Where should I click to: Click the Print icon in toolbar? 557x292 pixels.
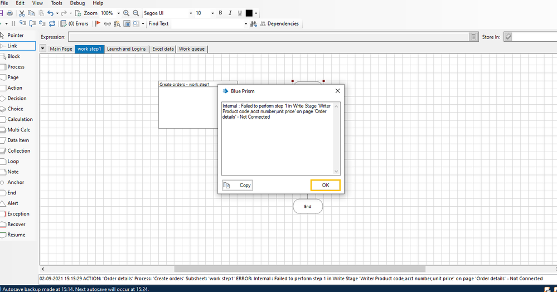9,13
